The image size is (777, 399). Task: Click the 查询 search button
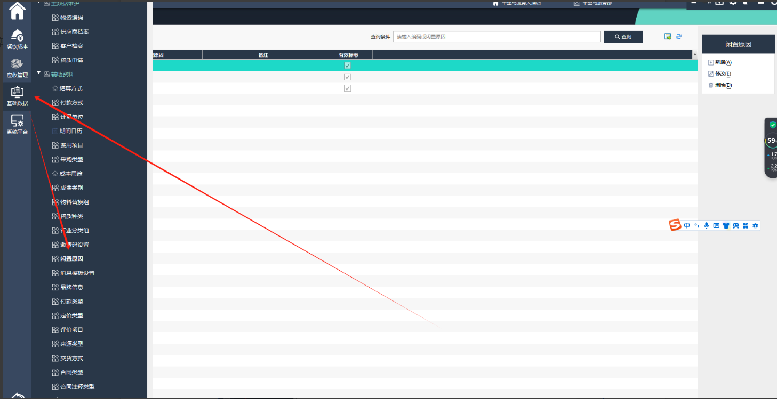[623, 37]
